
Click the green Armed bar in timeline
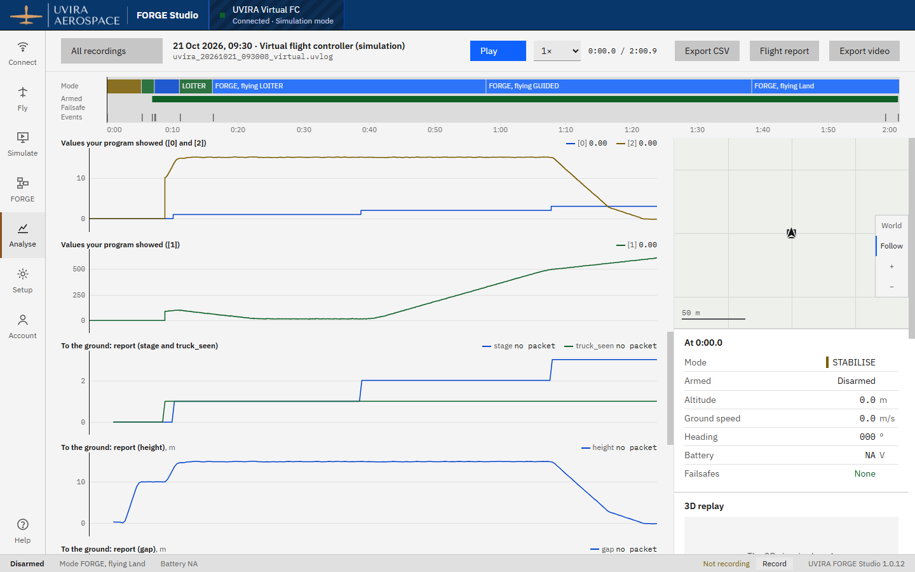525,99
